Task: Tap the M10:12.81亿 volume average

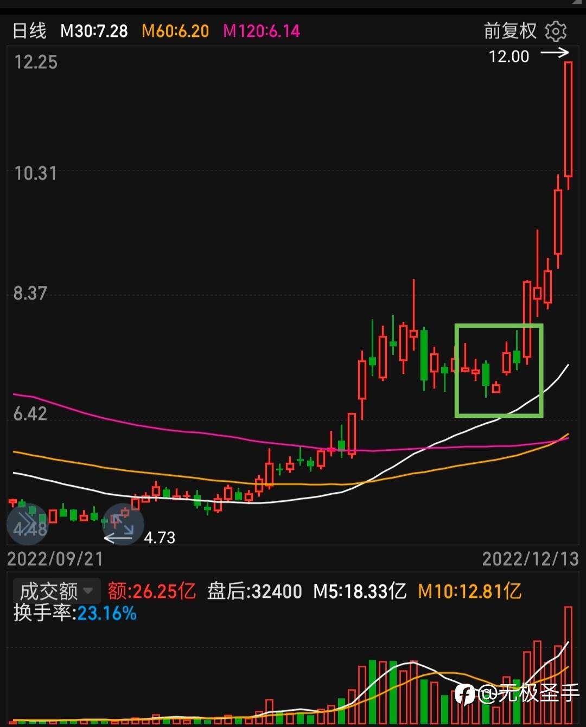Action: pyautogui.click(x=470, y=591)
